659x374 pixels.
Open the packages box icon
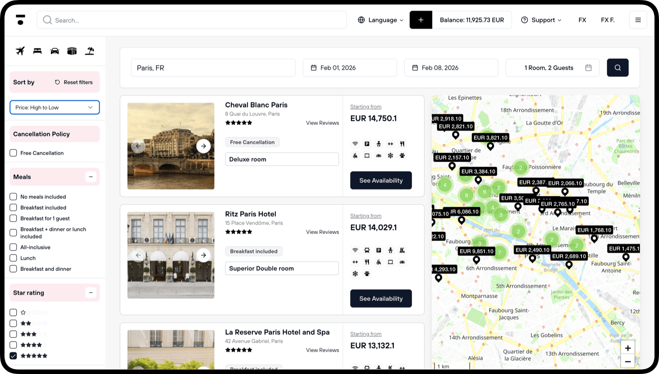[72, 51]
